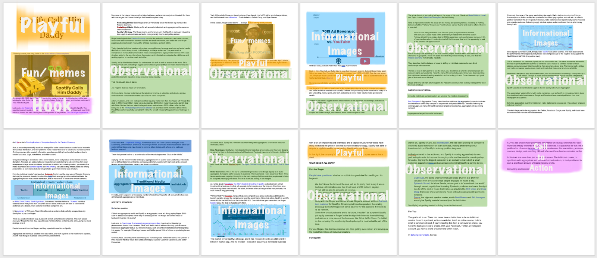Click the 'In Schumpeter's Gale' link
Image resolution: width=597 pixels, height=258 pixels.
tap(419, 235)
